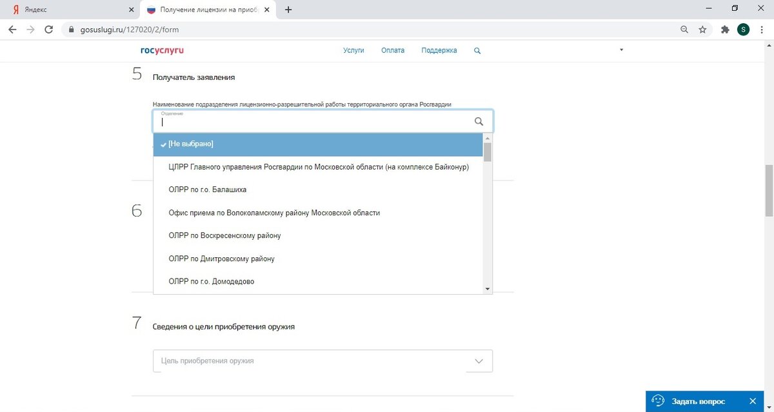Viewport: 774px width, 412px height.
Task: Click dropdown list scroll up arrow
Action: click(488, 137)
